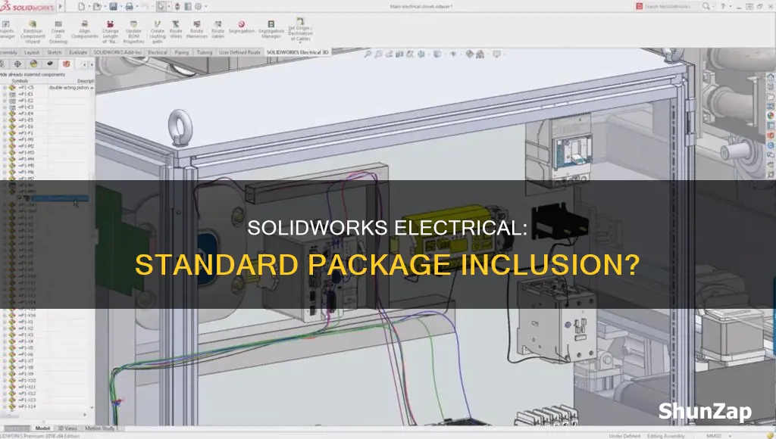This screenshot has width=776, height=439.
Task: Open SOLIDWORKS Resources home in task pane
Action: [x=771, y=76]
